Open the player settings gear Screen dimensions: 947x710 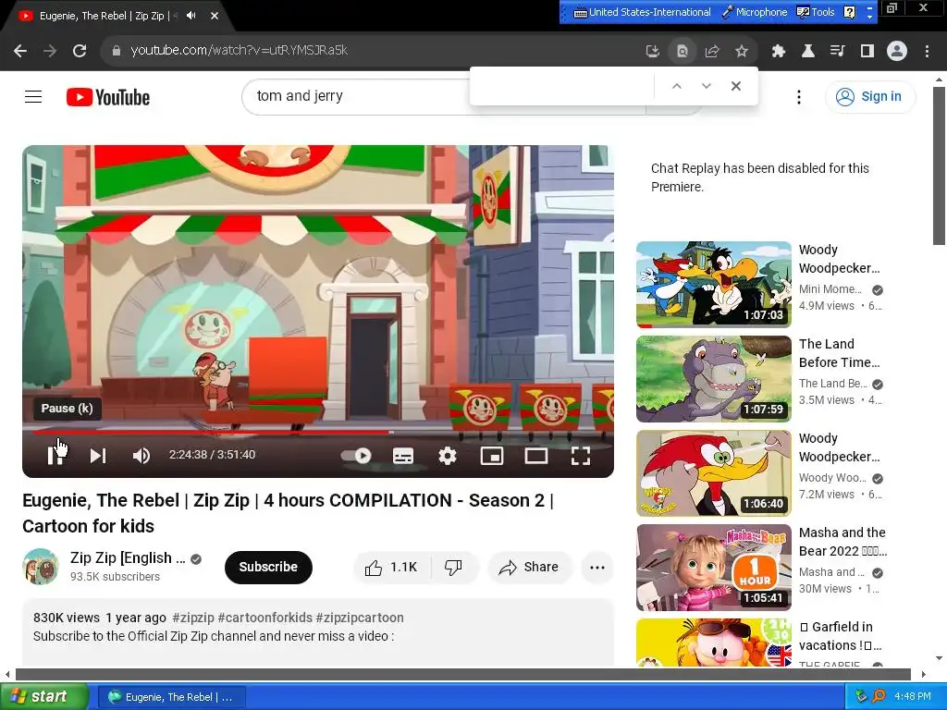point(448,456)
